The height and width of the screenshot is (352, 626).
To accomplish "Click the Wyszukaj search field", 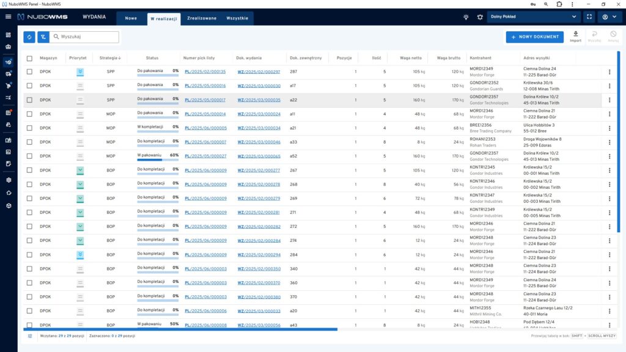I will [x=87, y=37].
